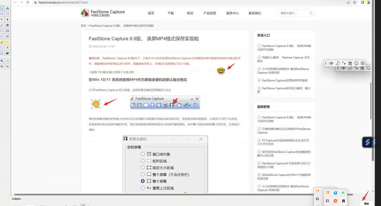Select 整个屏幕 (不含任务栏) radio option
Image resolution: width=381 pixels, height=206 pixels.
click(143, 174)
